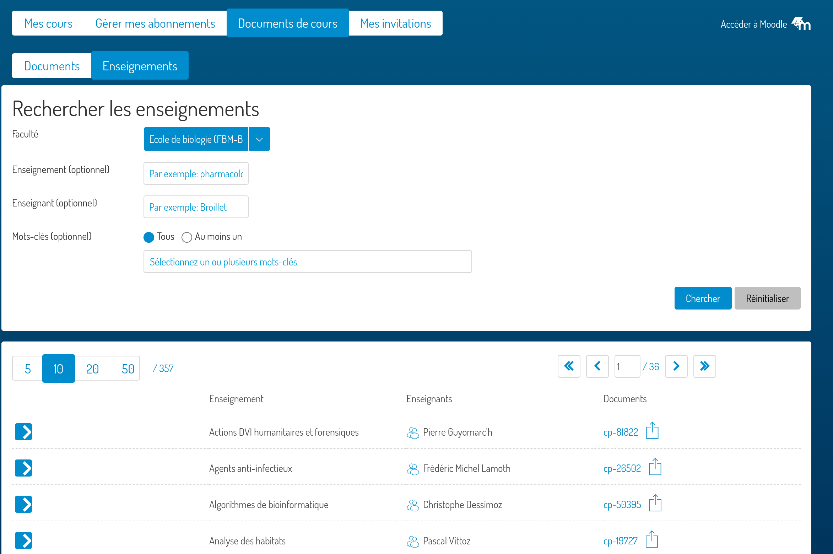Click teachers icon beside Pierre Guyomarc'h

coord(413,432)
